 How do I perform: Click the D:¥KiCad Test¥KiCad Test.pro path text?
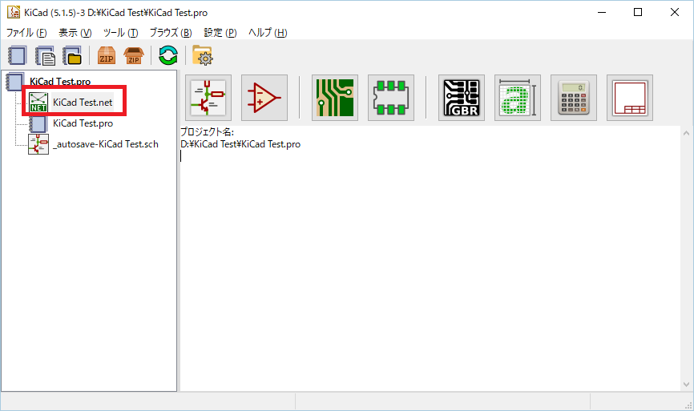pyautogui.click(x=240, y=144)
